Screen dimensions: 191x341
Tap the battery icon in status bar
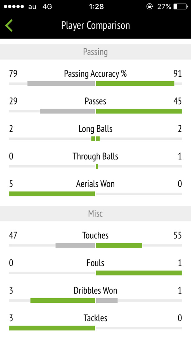[x=180, y=7]
